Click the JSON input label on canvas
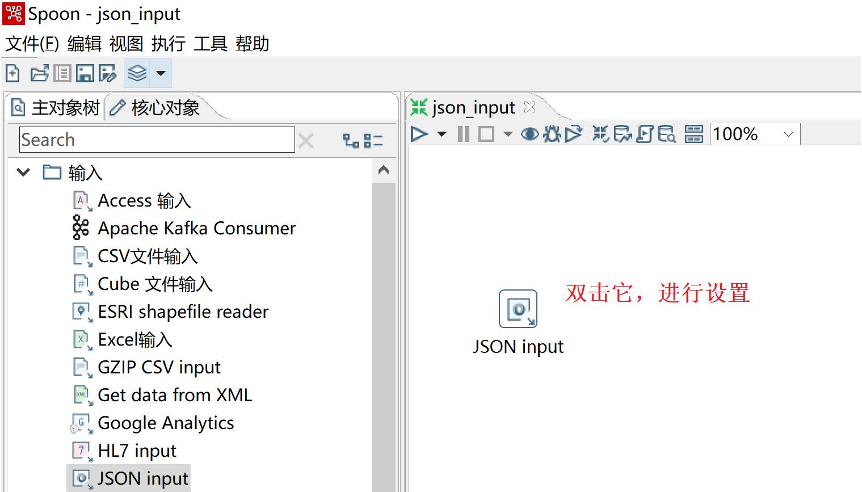Screen dimensions: 862x492 coord(518,347)
